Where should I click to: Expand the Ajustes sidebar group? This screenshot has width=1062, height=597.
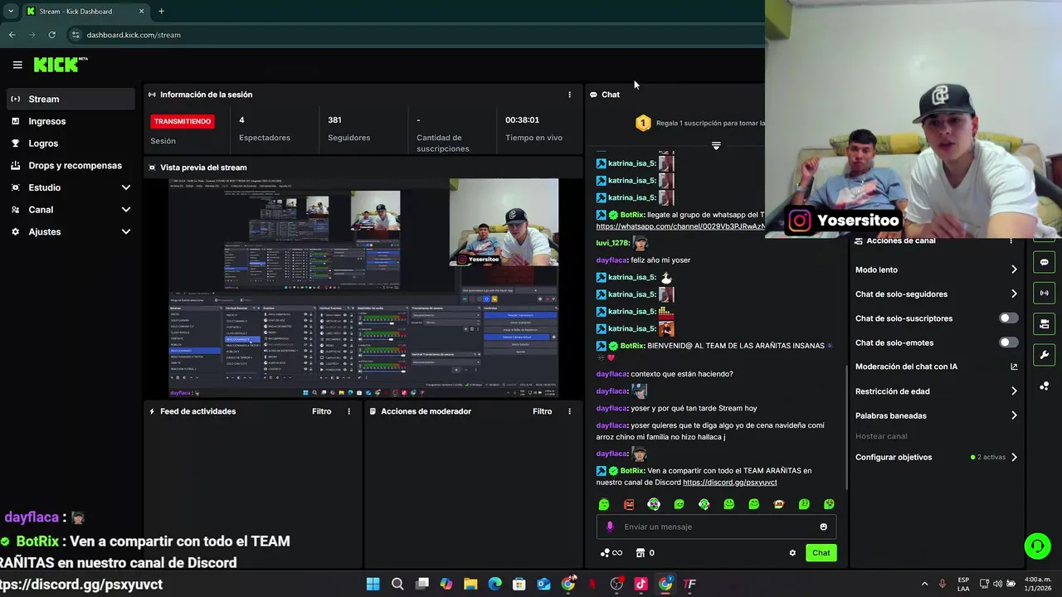[70, 232]
